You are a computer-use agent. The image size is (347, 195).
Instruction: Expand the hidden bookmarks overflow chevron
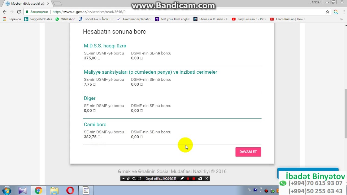coord(342,19)
